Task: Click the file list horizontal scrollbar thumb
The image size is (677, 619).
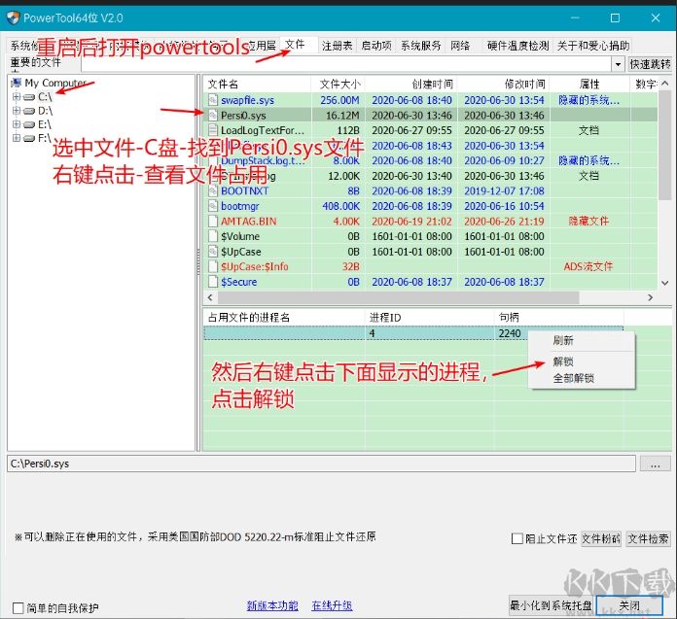Action: (398, 297)
